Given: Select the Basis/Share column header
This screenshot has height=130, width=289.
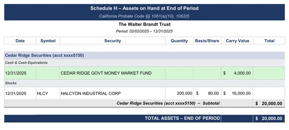Looking at the screenshot, I should point(207,41).
